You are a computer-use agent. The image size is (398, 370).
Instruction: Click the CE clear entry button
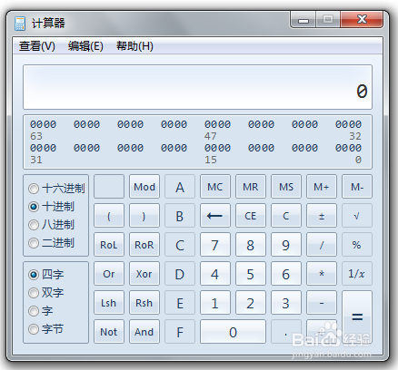tap(251, 216)
